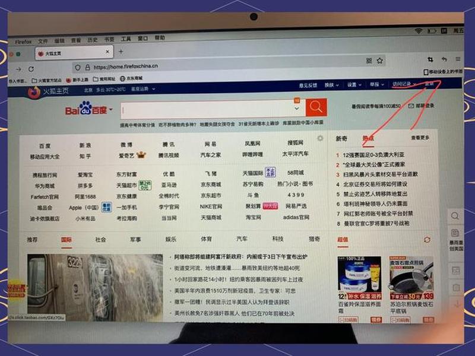Switch to the 体育 news tab
Screen dimensions: 475x356
(x=206, y=239)
